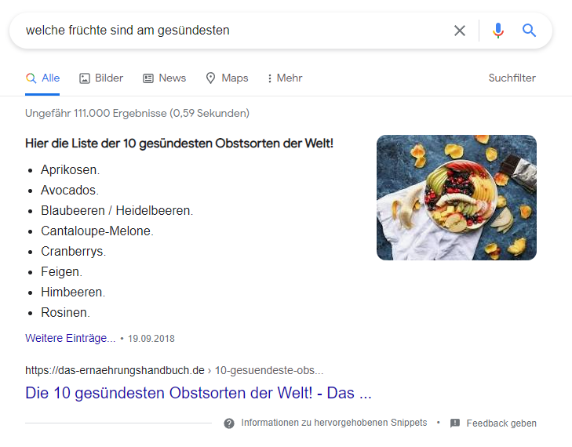The height and width of the screenshot is (447, 572).
Task: Open the Maps tab label
Action: coord(235,78)
